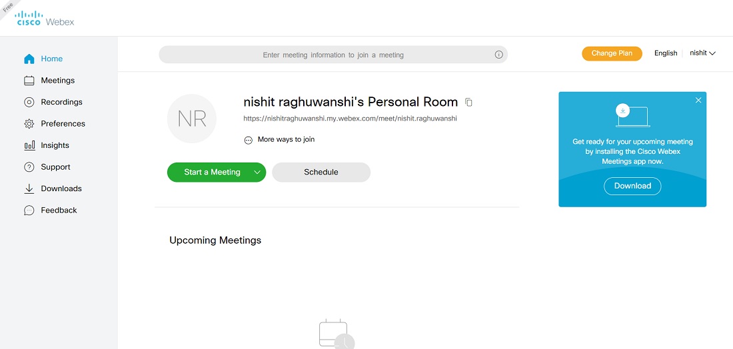Copy the Personal Room link icon
The width and height of the screenshot is (733, 349).
pyautogui.click(x=469, y=103)
